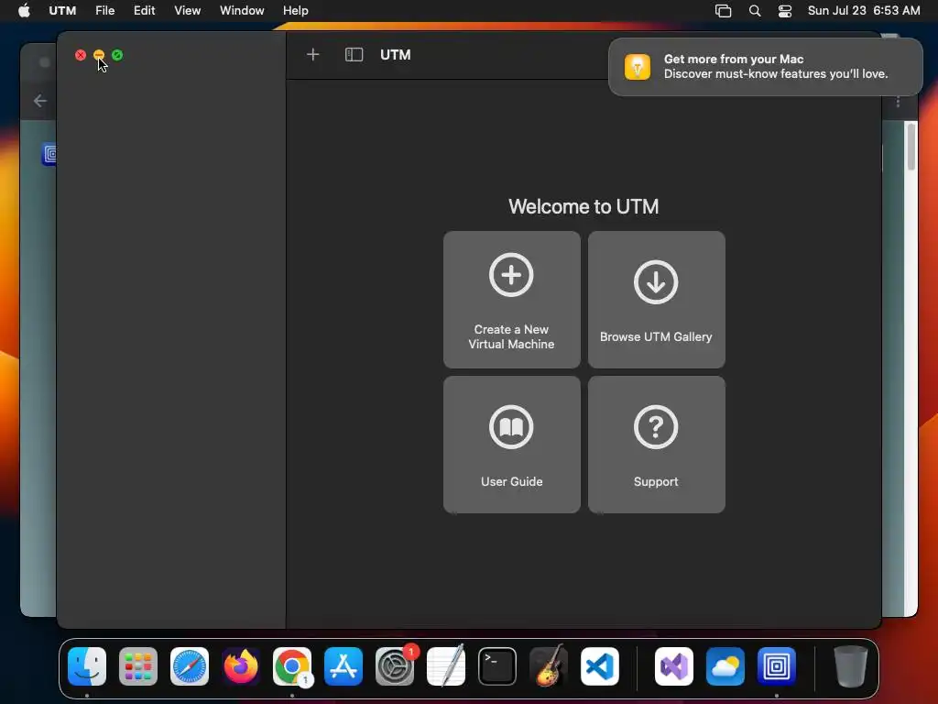Image resolution: width=938 pixels, height=704 pixels.
Task: Open the File menu
Action: click(x=104, y=11)
